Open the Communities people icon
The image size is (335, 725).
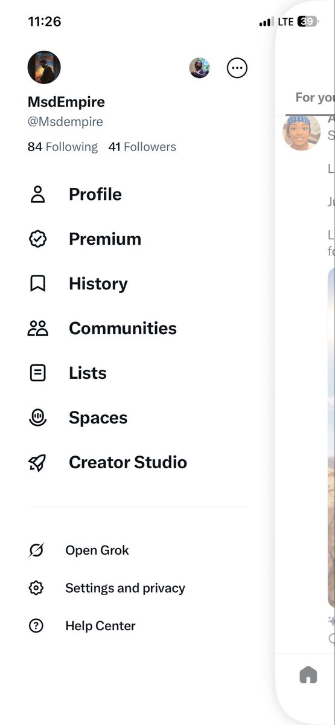[x=38, y=329]
